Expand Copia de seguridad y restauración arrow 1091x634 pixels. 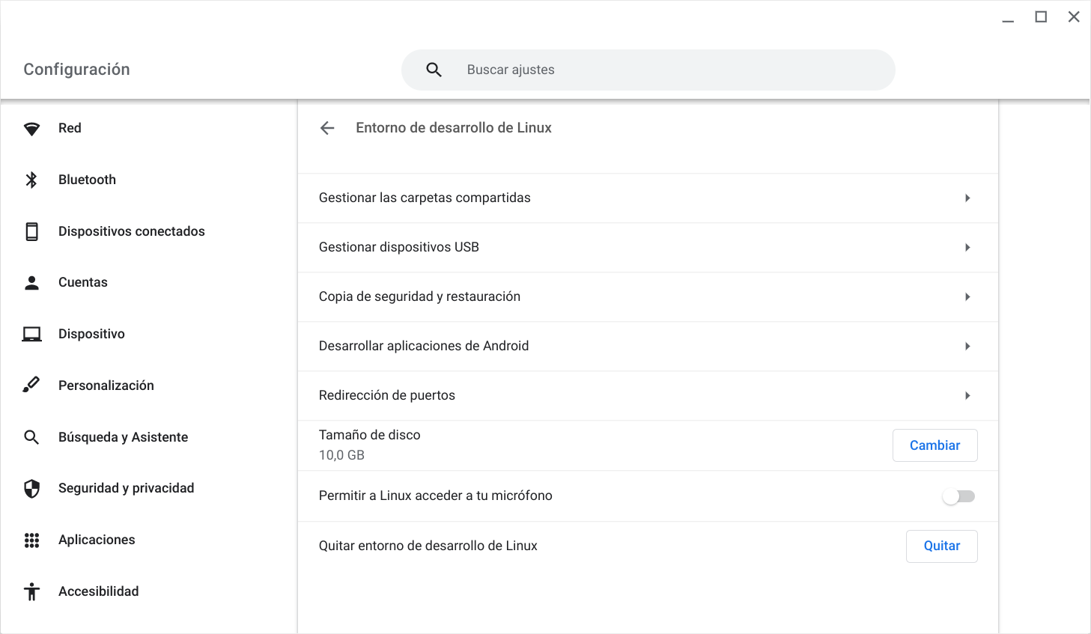point(967,297)
